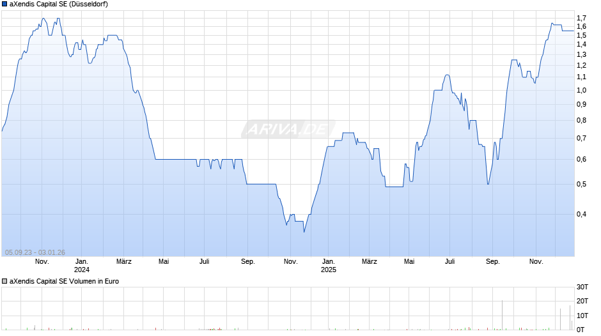Select the 'aXendis Capital SE Volumen in Euro' label
The width and height of the screenshot is (601, 336).
pyautogui.click(x=64, y=281)
